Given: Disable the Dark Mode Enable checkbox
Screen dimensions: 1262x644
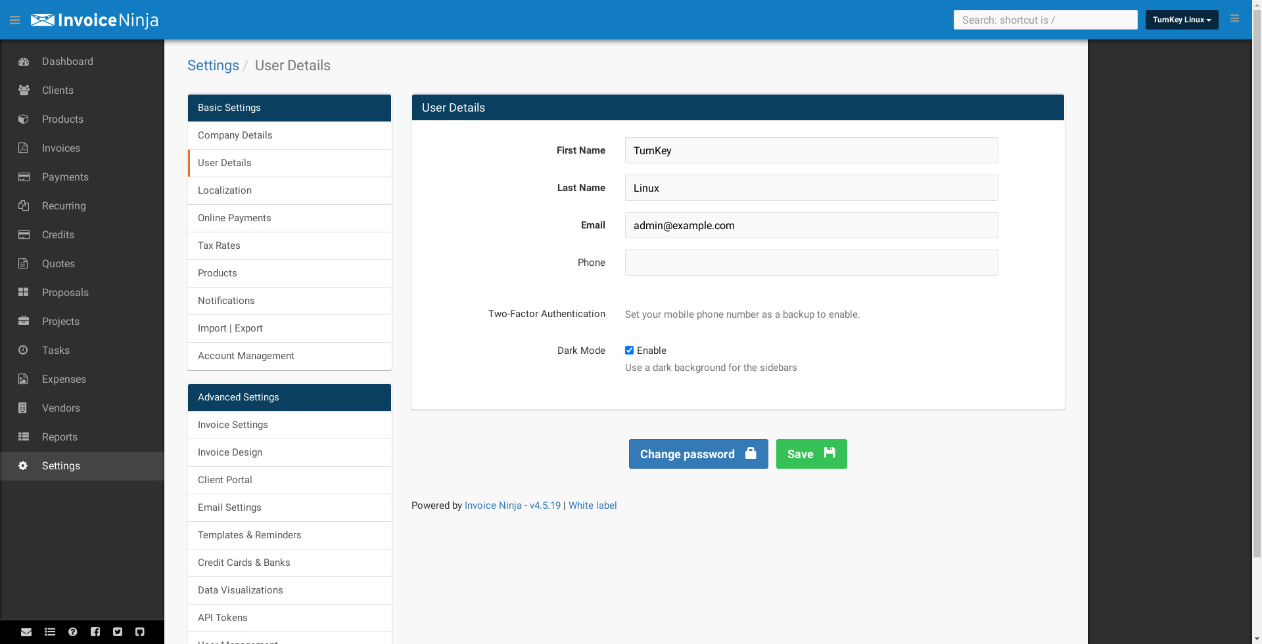Looking at the screenshot, I should coord(629,351).
